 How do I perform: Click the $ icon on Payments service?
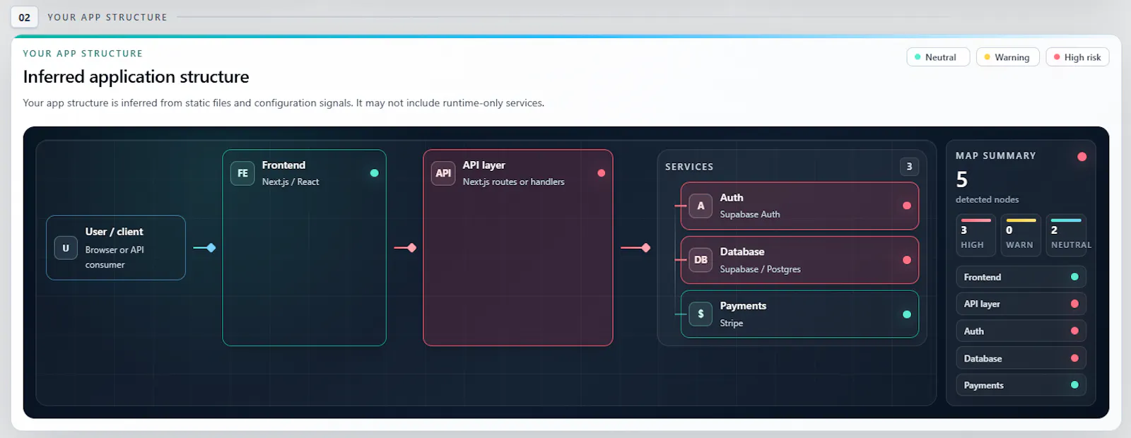[x=701, y=314]
